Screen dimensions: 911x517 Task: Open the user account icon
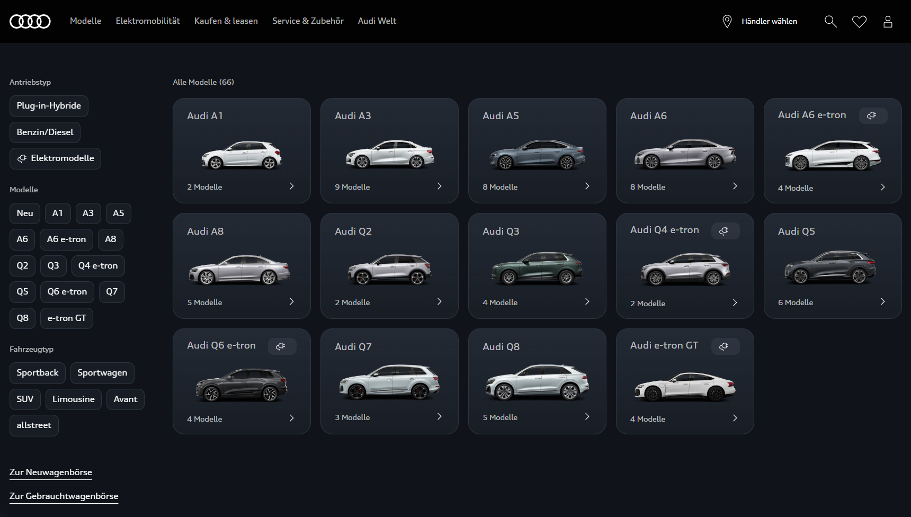click(888, 21)
